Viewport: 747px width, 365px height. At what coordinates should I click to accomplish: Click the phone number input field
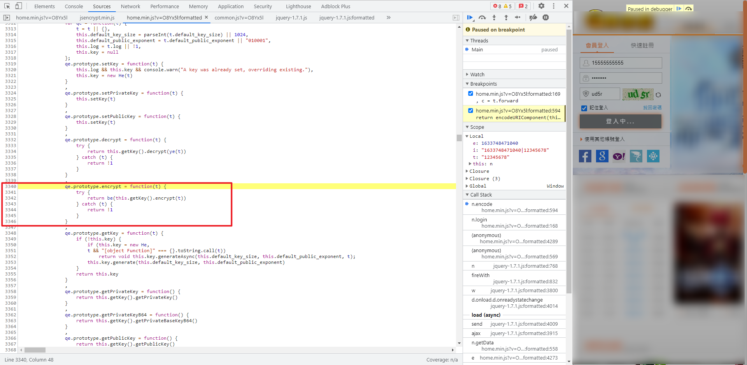pos(625,63)
